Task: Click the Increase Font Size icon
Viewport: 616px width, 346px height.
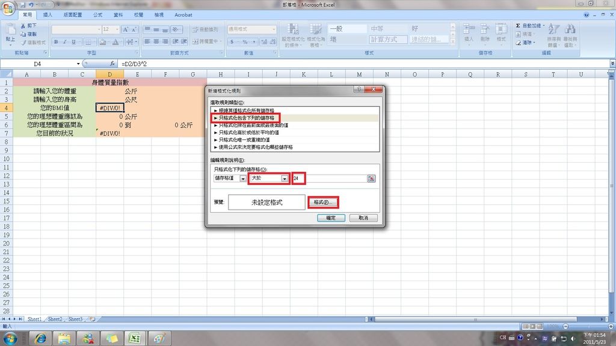Action: pos(125,29)
